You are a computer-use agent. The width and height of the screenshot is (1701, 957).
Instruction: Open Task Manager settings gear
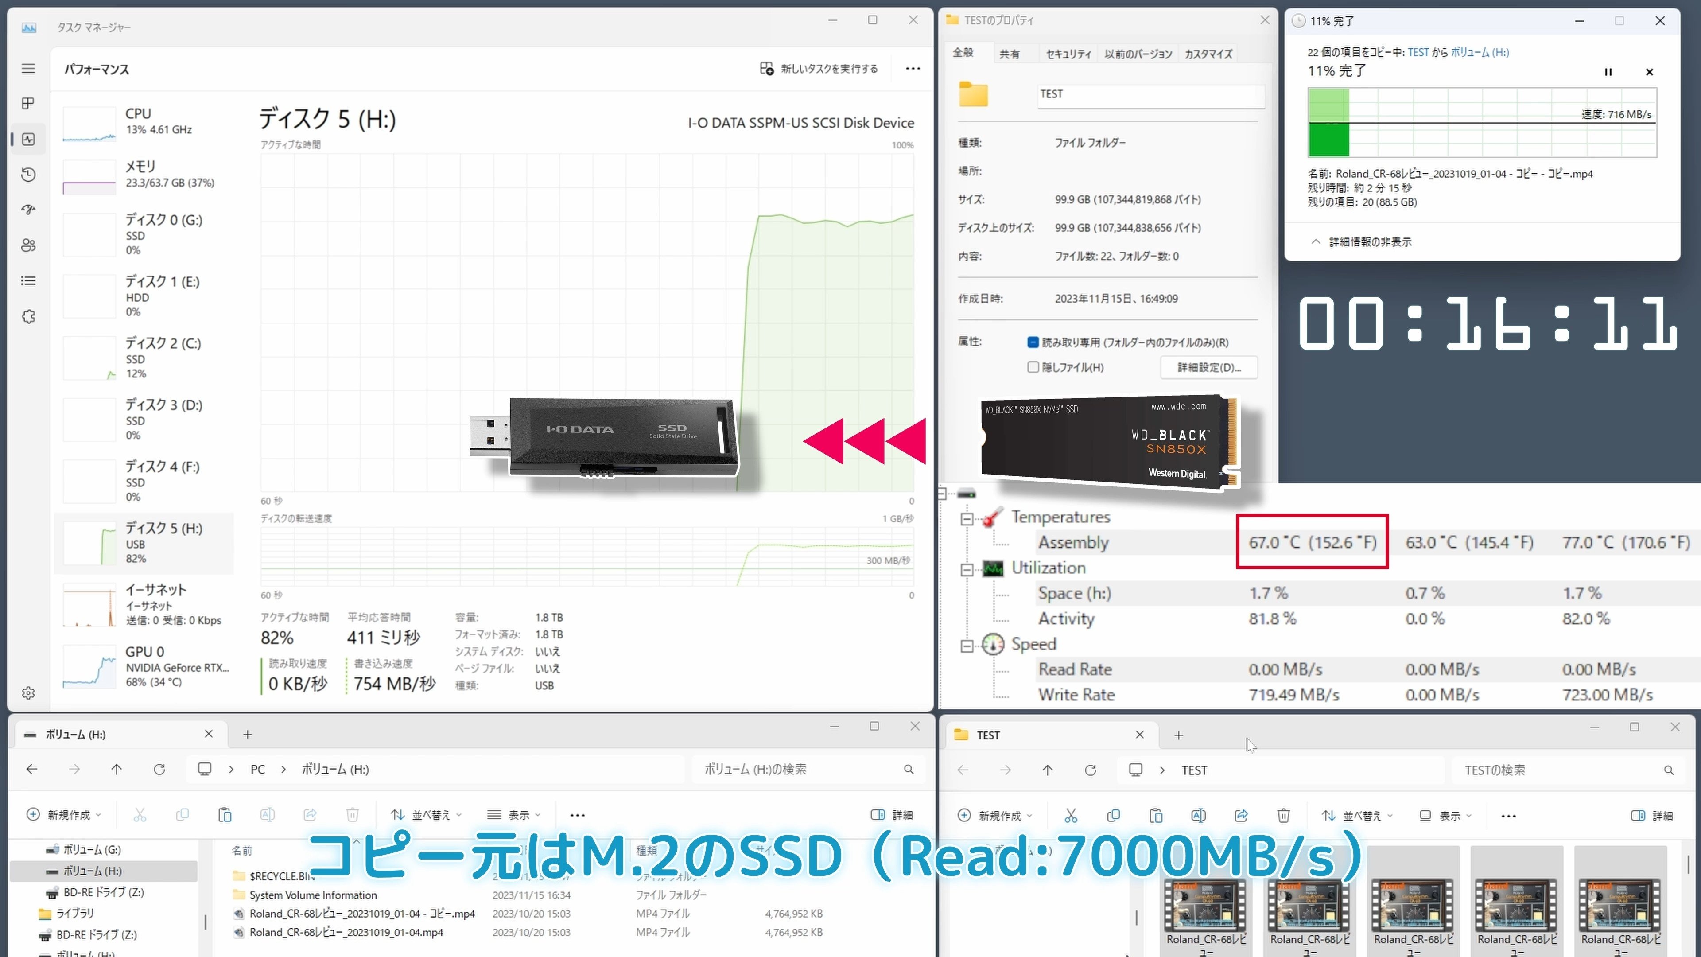[28, 693]
